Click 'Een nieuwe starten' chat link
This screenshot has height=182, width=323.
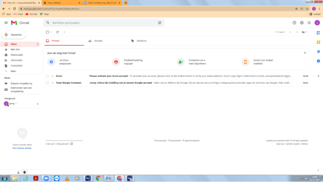[x=22, y=148]
